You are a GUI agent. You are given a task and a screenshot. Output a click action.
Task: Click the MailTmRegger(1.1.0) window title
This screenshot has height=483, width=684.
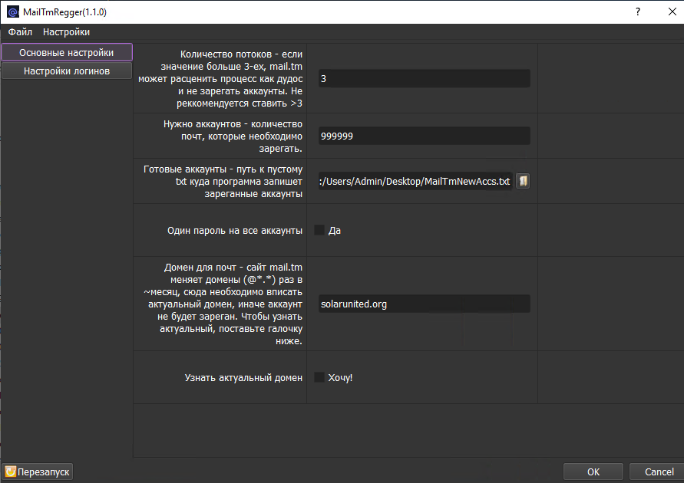tap(64, 12)
